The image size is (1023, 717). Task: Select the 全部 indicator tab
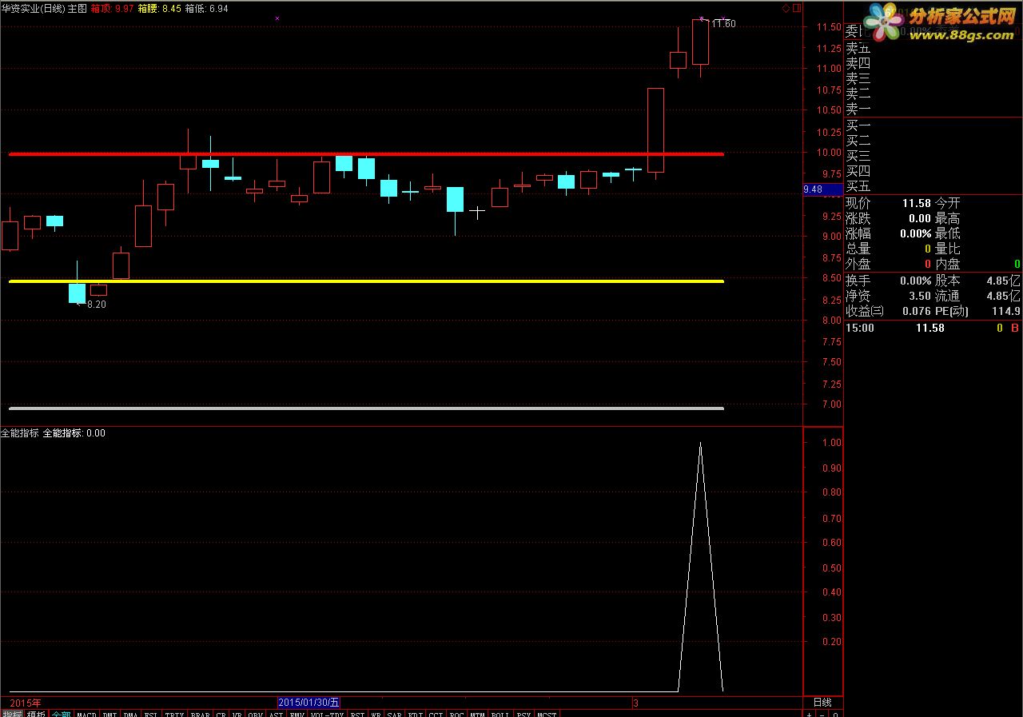[x=62, y=713]
